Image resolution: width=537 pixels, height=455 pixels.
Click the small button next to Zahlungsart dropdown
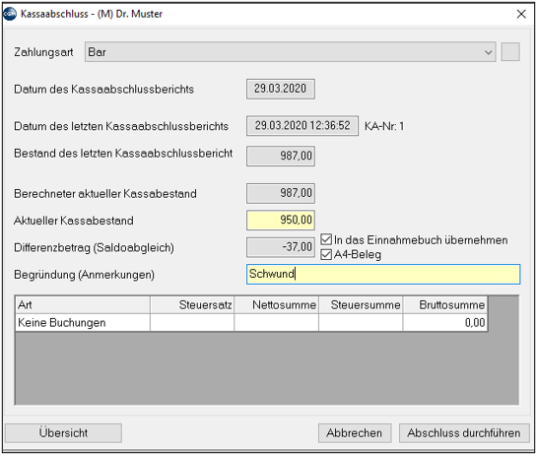tap(510, 52)
